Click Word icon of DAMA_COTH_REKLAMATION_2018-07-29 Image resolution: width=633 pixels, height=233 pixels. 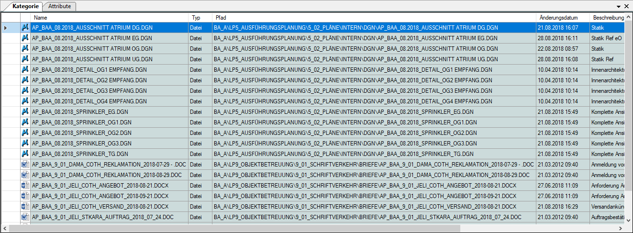pyautogui.click(x=25, y=165)
